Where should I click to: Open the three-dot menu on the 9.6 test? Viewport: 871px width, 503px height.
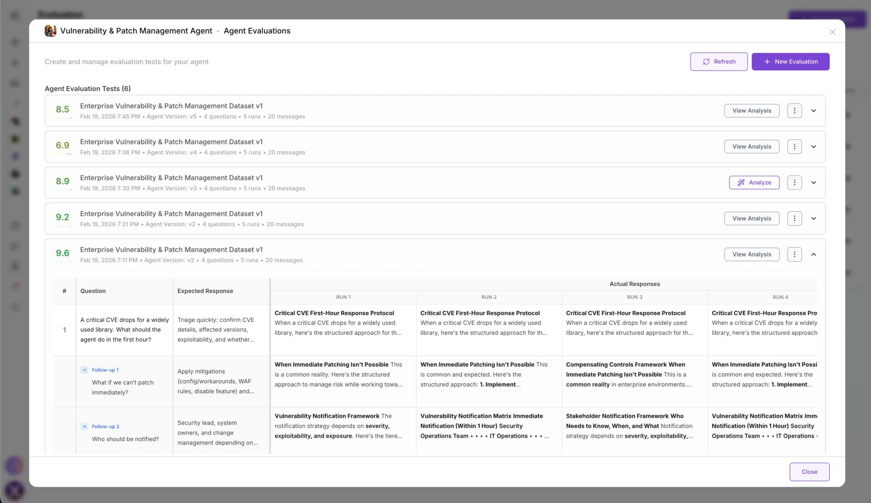794,254
